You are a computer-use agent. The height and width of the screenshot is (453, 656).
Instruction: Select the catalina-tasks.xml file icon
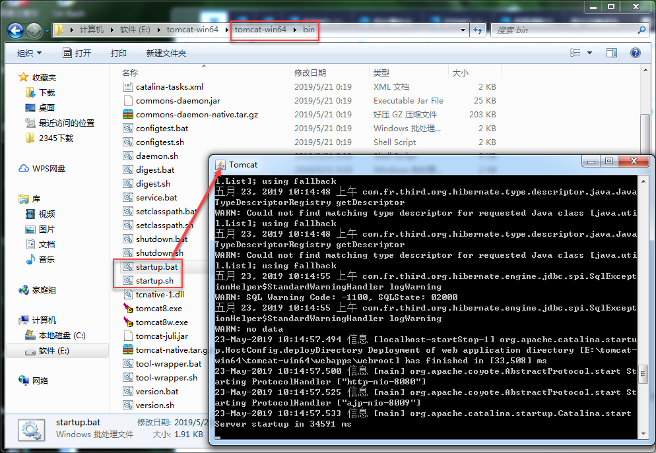[x=128, y=86]
